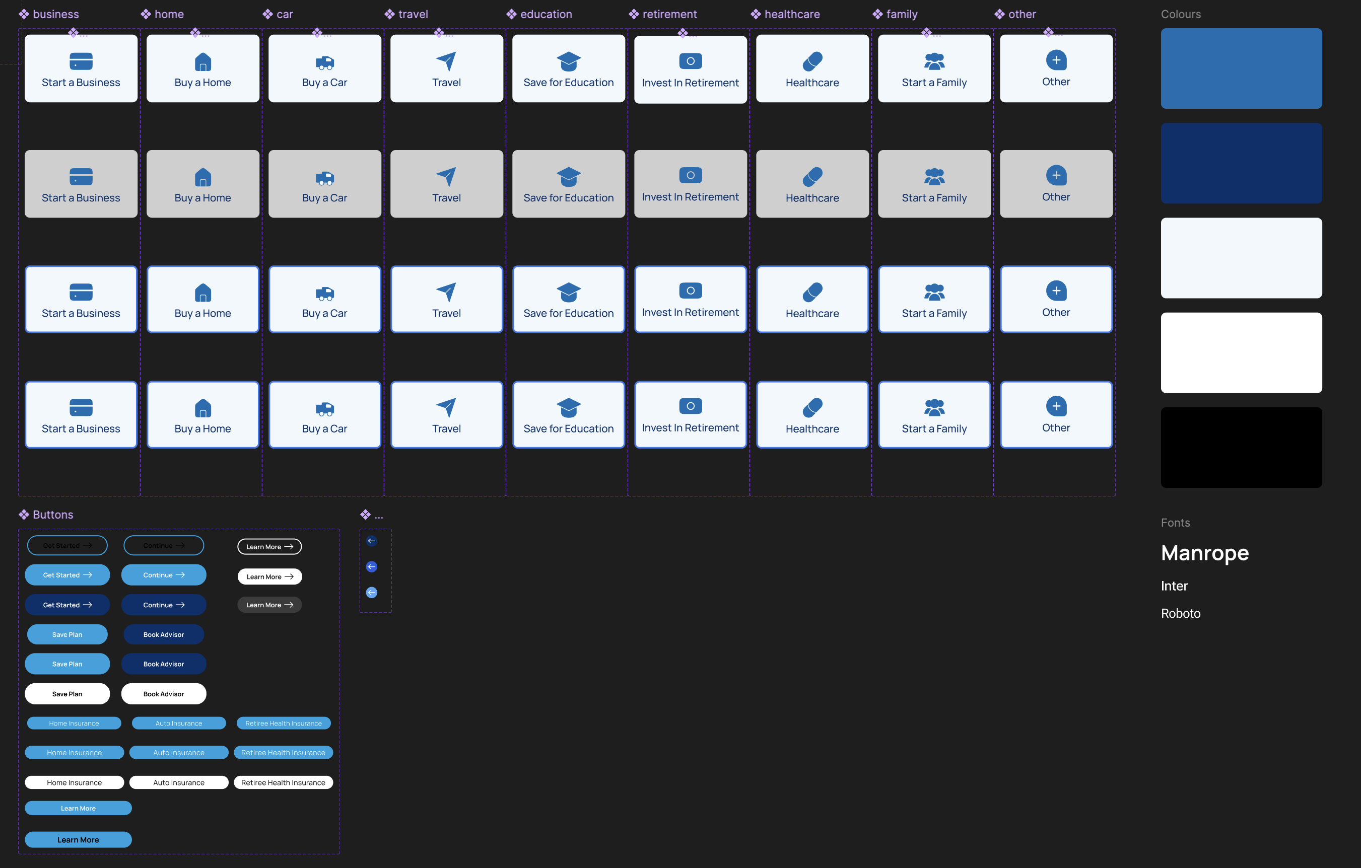Expand the retirement component group
This screenshot has width=1361, height=868.
[668, 14]
